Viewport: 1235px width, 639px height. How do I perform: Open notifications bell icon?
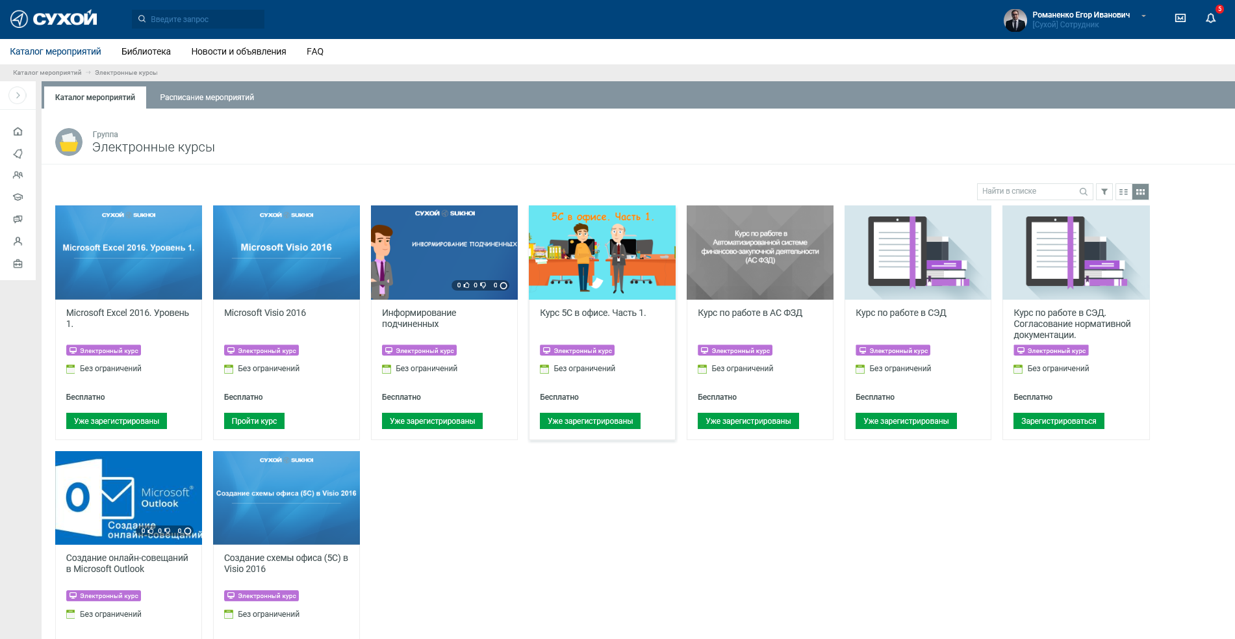click(x=1211, y=19)
